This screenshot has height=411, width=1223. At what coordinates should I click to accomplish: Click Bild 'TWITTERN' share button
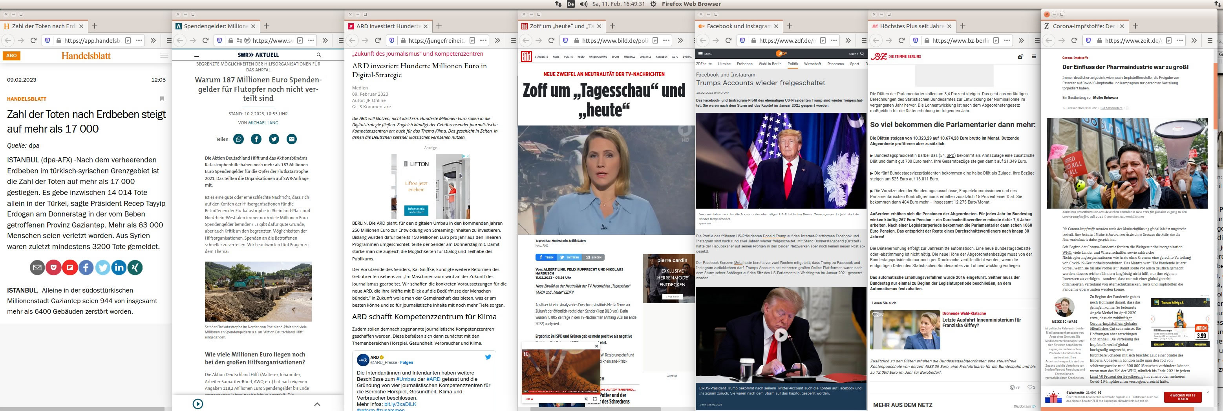point(569,257)
